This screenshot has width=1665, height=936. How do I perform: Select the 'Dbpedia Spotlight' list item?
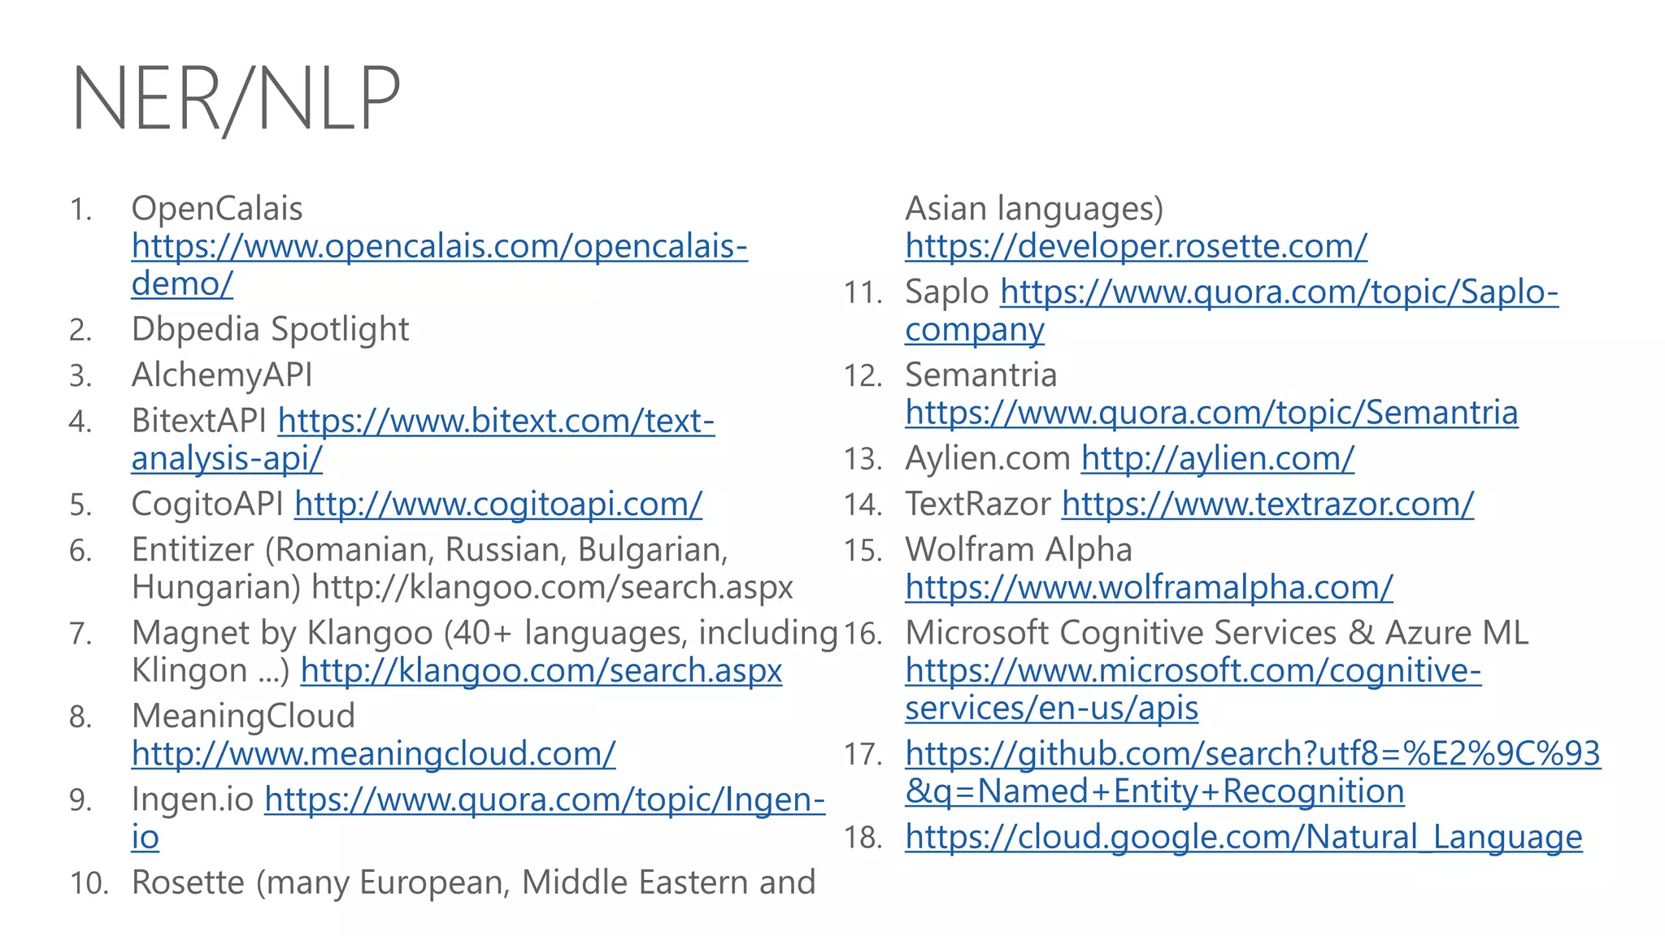271,329
